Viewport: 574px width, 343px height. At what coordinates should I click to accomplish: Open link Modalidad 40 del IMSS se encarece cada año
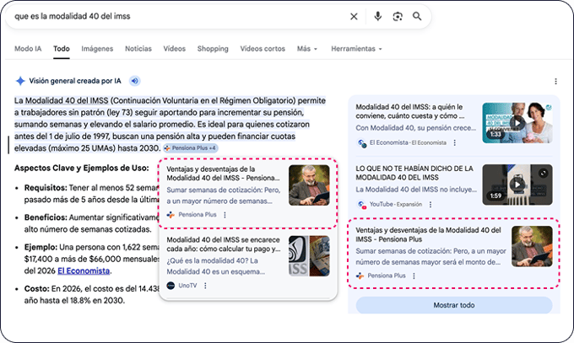pos(224,244)
